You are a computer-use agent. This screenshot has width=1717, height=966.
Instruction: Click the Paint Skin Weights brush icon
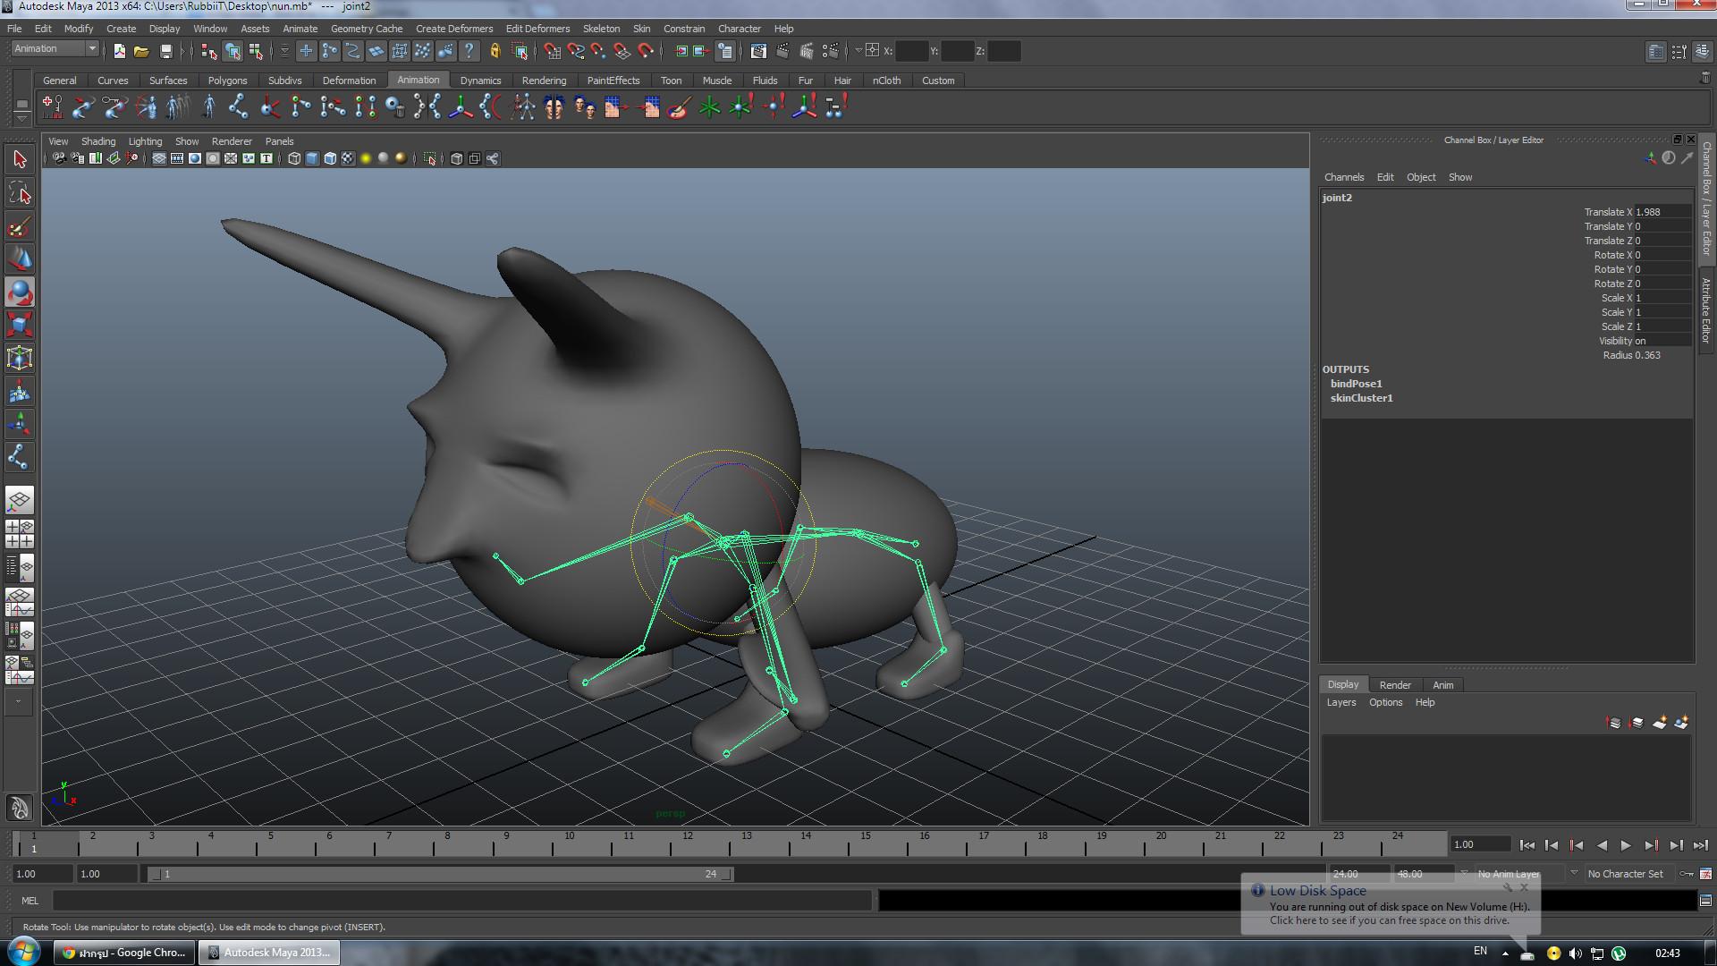679,108
